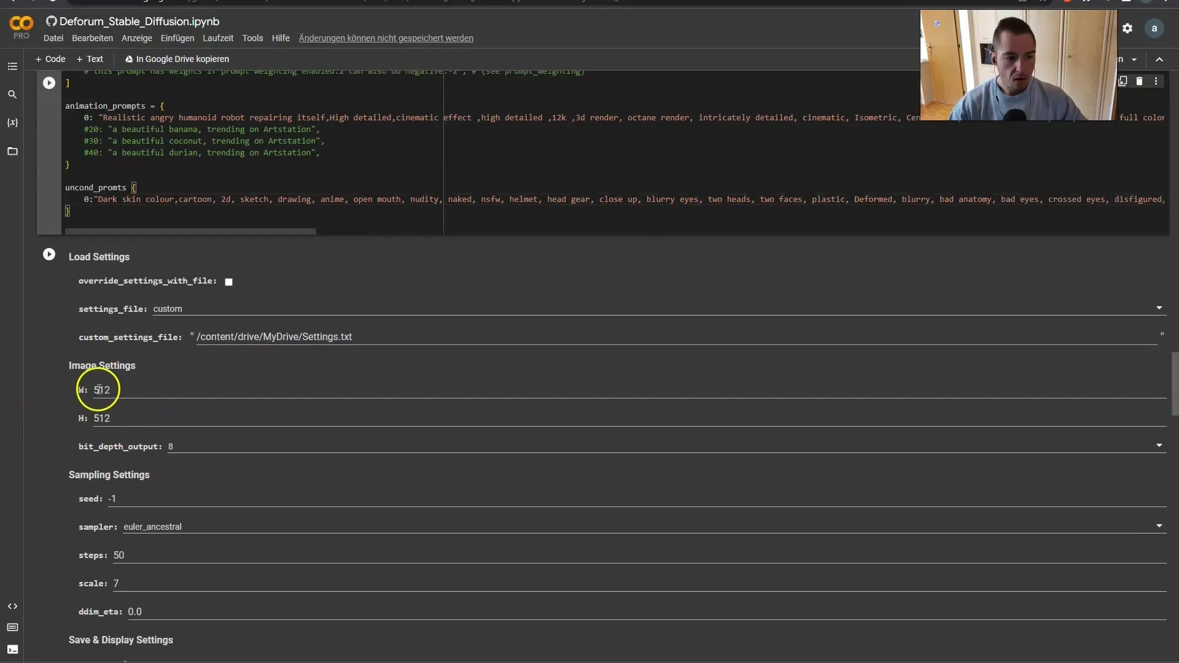1179x663 pixels.
Task: Click the 'animation_prompts = {' code line
Action: coord(115,106)
